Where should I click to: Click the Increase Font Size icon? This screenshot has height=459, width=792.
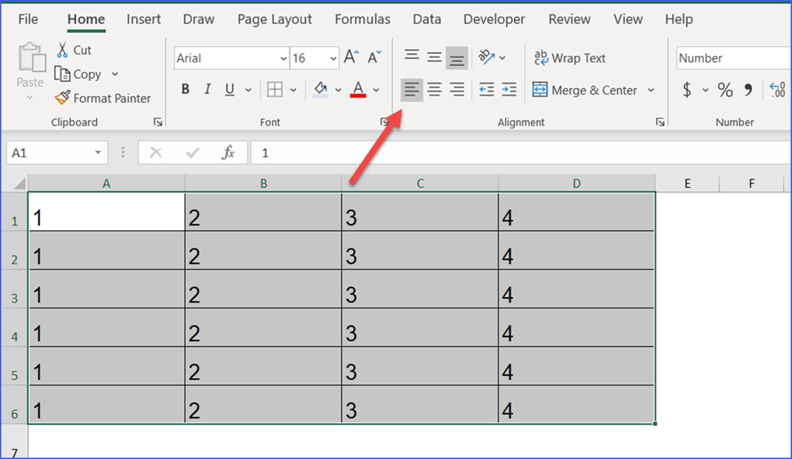pos(351,57)
